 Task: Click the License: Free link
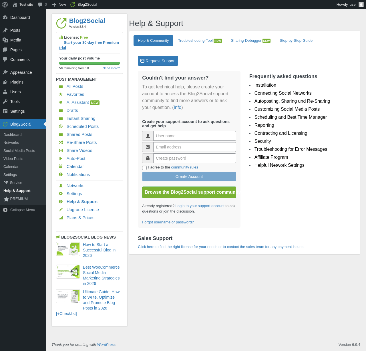point(84,37)
